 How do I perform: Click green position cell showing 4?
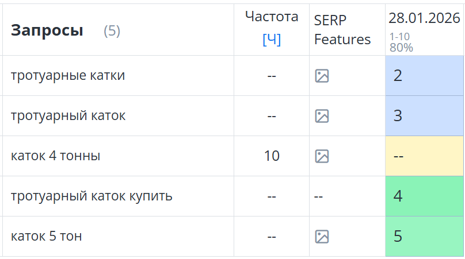pos(424,196)
